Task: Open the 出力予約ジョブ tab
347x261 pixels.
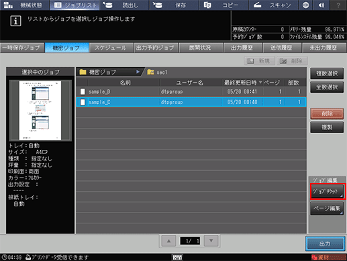Action: [x=156, y=48]
